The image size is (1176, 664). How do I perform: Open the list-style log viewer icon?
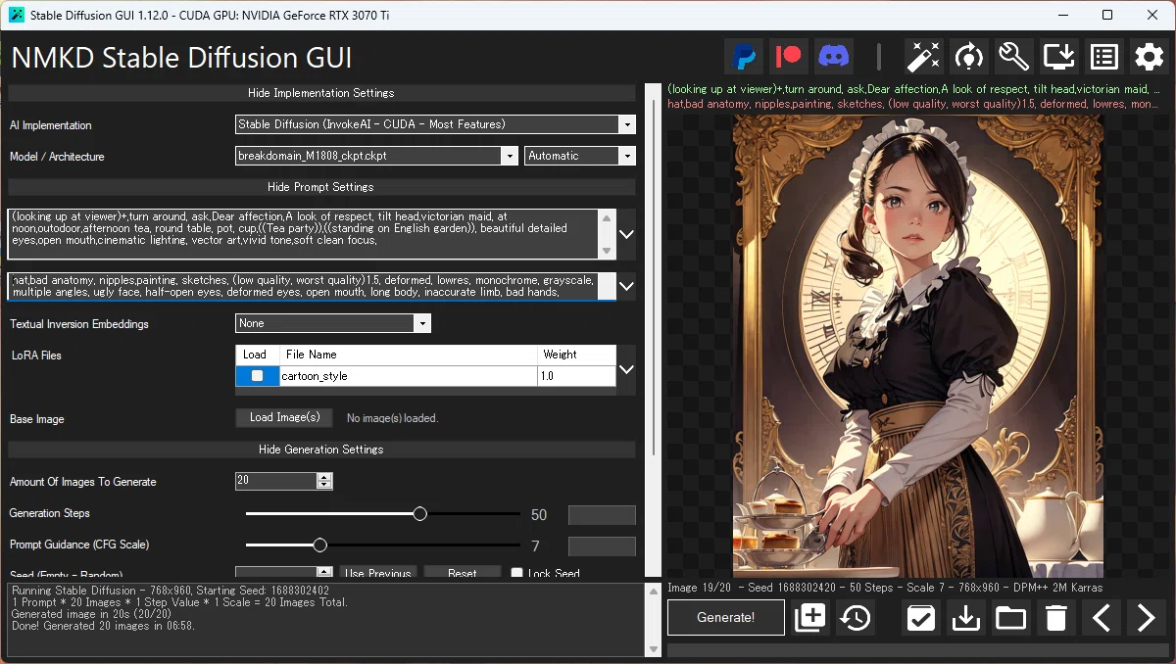pos(1103,57)
